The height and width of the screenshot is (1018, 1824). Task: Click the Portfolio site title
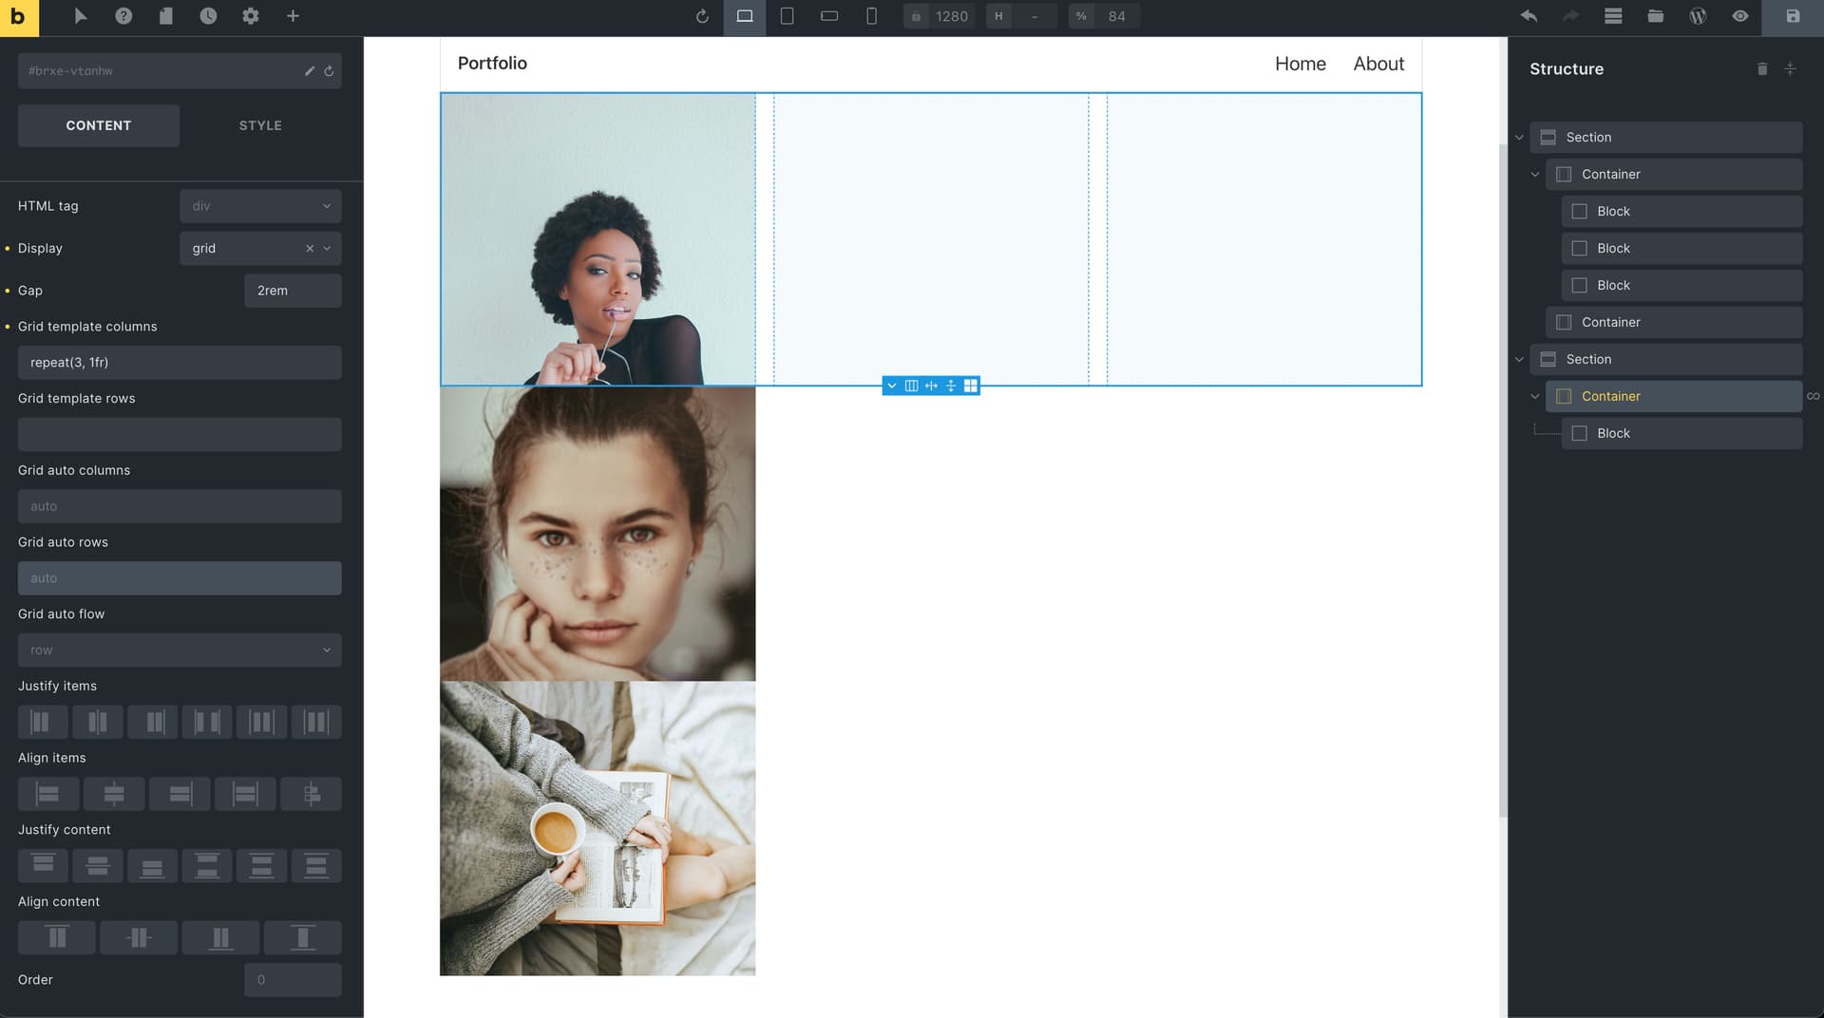492,64
